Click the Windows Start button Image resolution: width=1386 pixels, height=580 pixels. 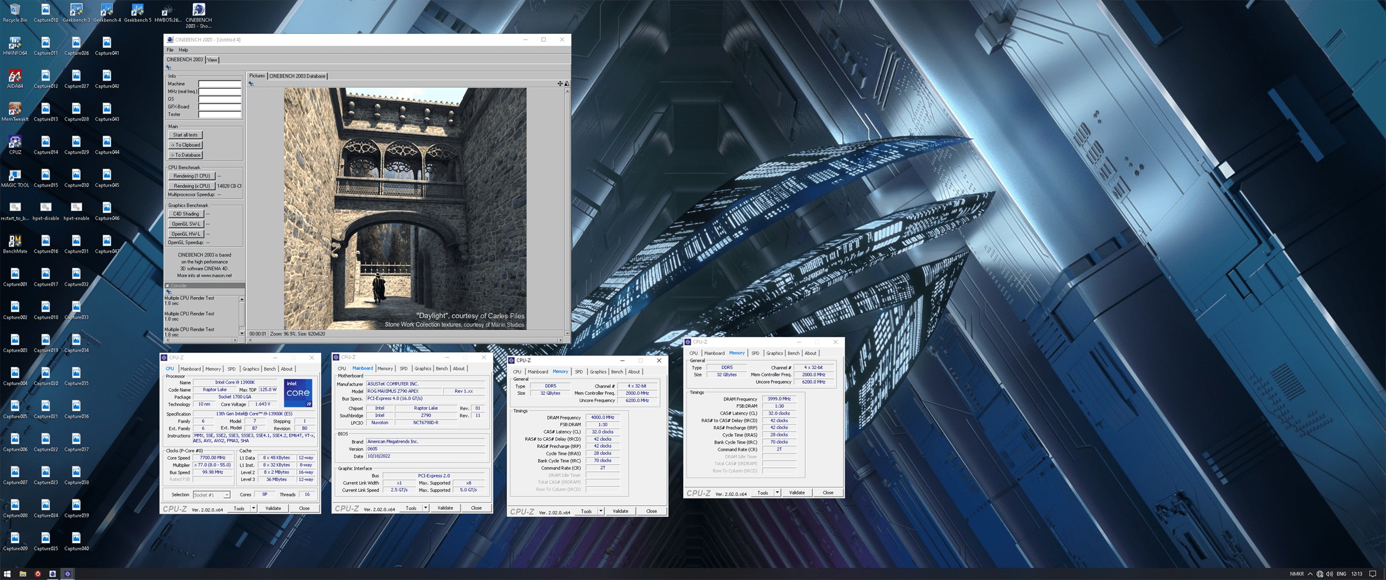(x=7, y=574)
